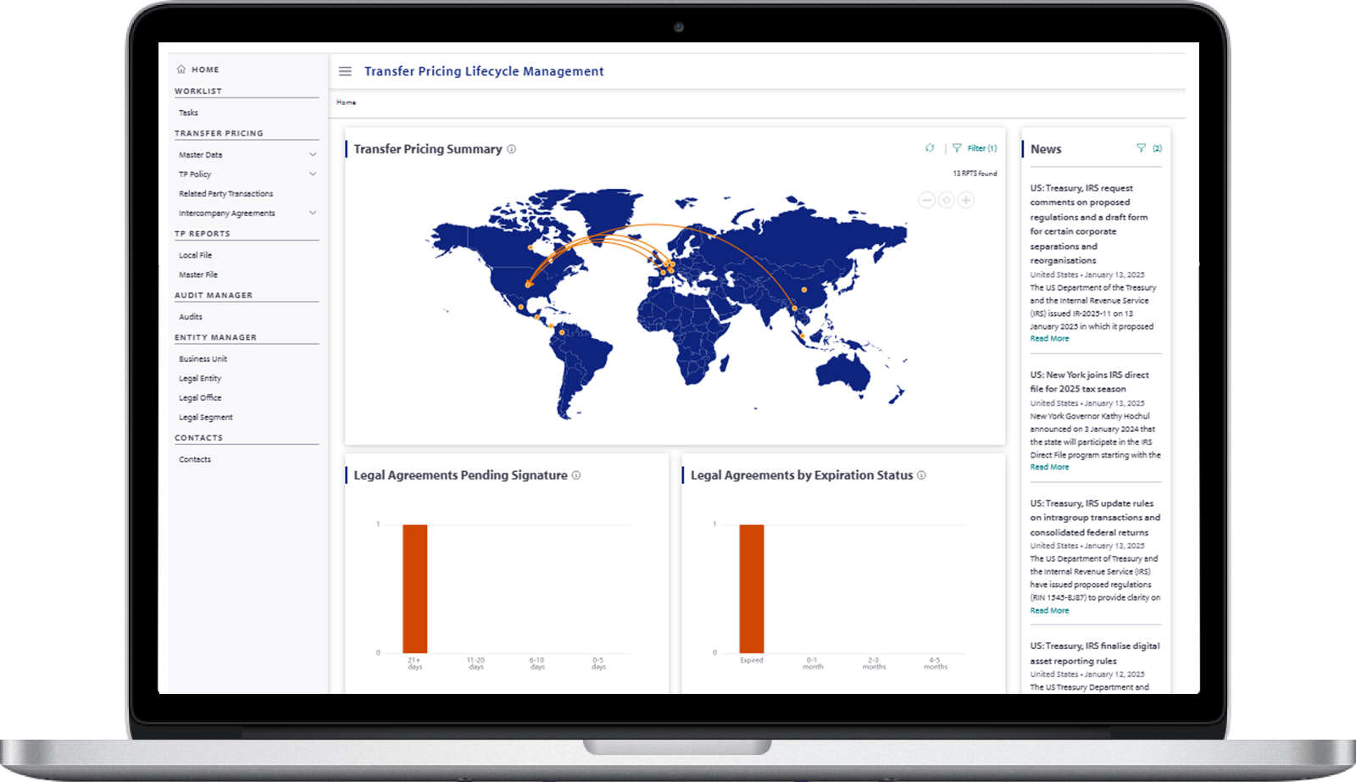1356x782 pixels.
Task: Open Audits under Audit Manager
Action: click(x=191, y=317)
